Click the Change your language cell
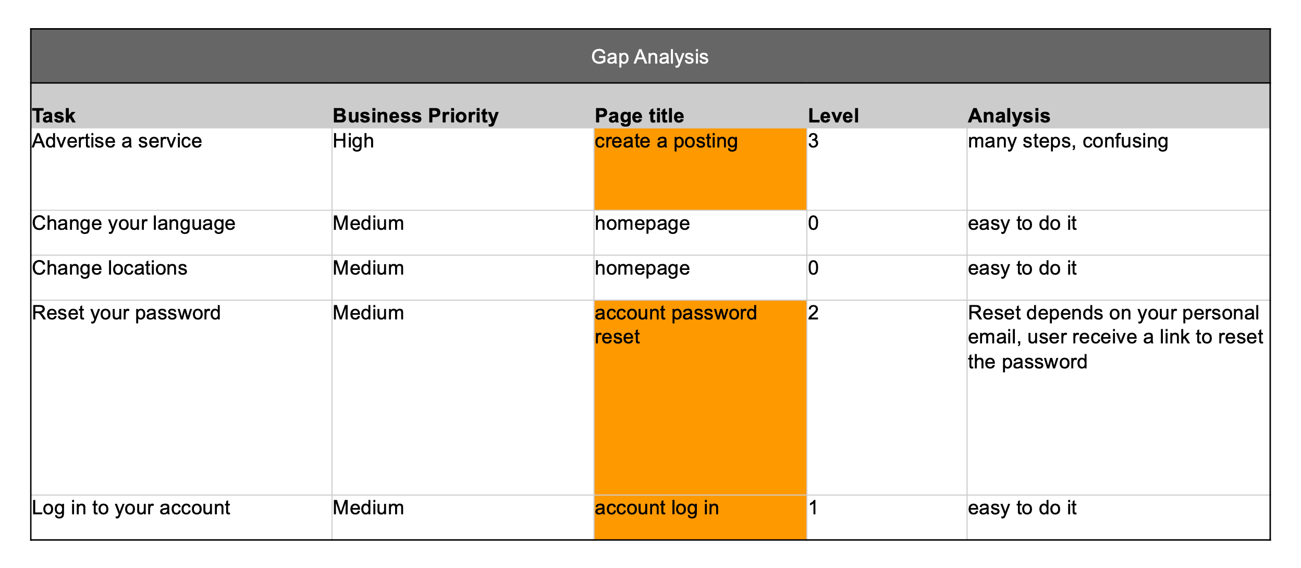Viewport: 1301px width, 568px height. (x=134, y=224)
